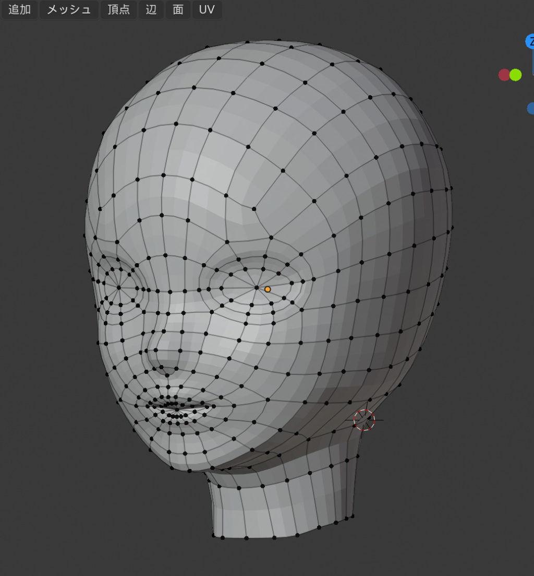The image size is (534, 576).
Task: Click the blue Z axis gizmo handle
Action: (531, 42)
